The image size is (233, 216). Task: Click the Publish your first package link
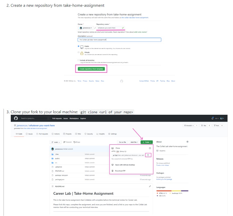(164, 179)
